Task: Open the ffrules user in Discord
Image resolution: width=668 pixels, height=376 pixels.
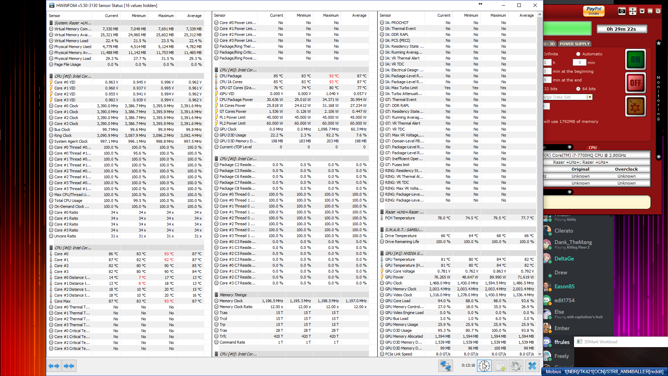Action: click(x=562, y=342)
